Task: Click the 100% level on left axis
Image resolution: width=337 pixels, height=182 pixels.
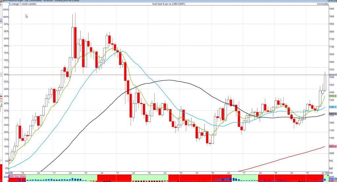Action: click(6, 17)
